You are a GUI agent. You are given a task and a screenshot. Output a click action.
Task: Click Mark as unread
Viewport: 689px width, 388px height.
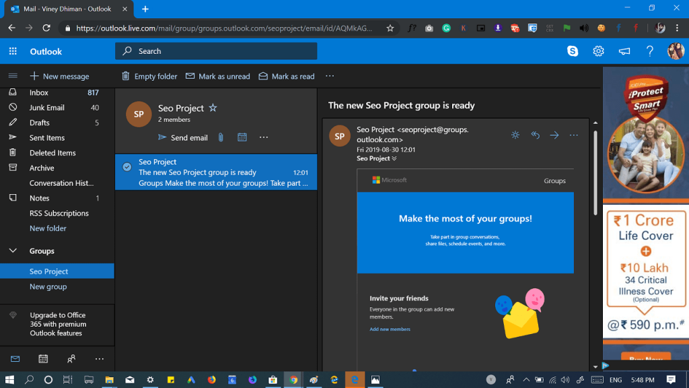click(218, 76)
